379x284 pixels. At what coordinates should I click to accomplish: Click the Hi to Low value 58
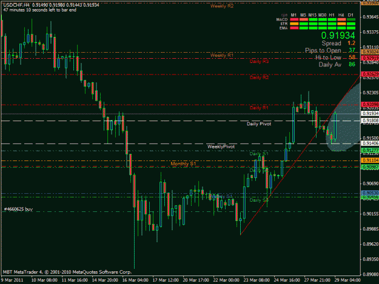click(352, 57)
